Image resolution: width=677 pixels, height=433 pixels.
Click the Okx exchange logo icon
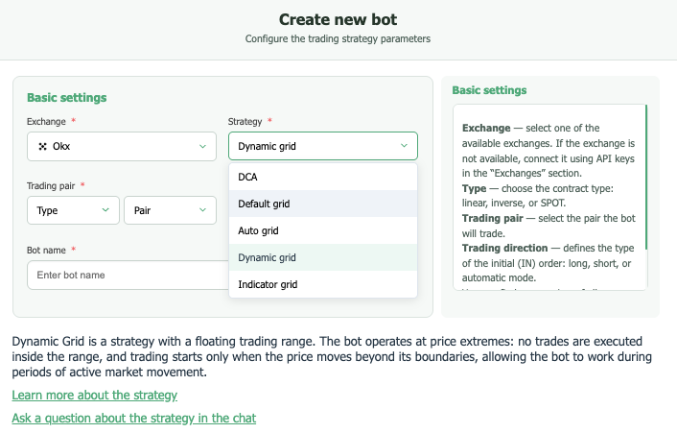[42, 147]
